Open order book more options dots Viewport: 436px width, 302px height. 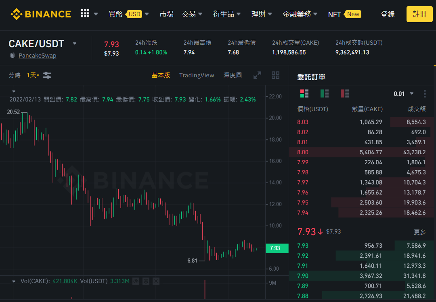[x=425, y=94]
